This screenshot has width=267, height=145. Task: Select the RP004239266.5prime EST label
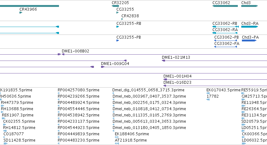tap(78, 96)
